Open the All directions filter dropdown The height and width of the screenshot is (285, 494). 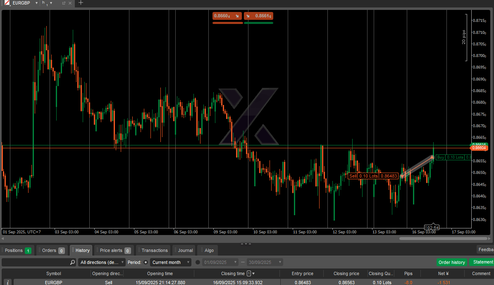pyautogui.click(x=102, y=262)
